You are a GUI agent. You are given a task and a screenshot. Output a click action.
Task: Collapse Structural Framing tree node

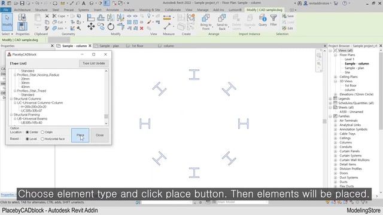11,115
